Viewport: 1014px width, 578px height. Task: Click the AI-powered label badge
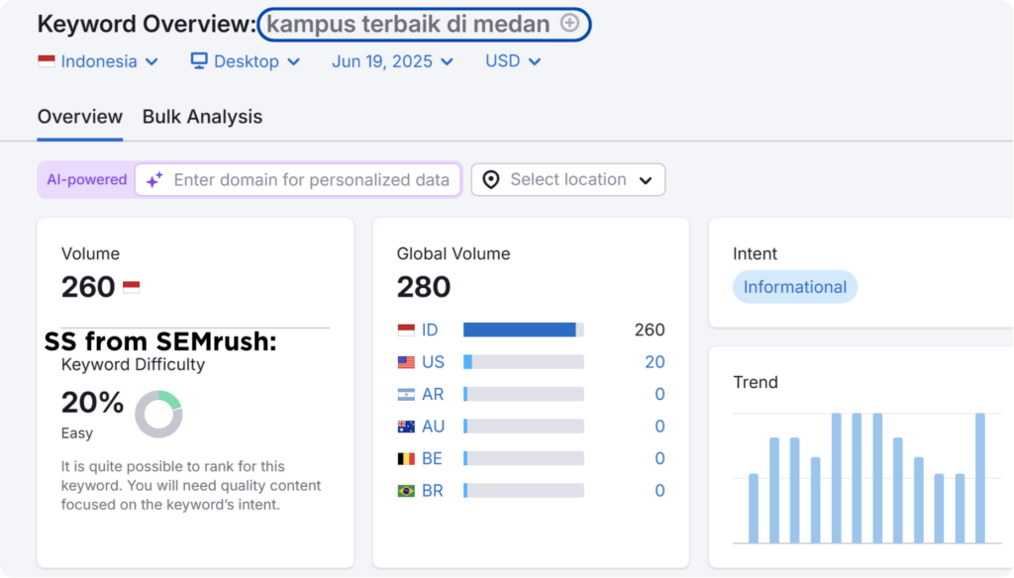pyautogui.click(x=87, y=180)
